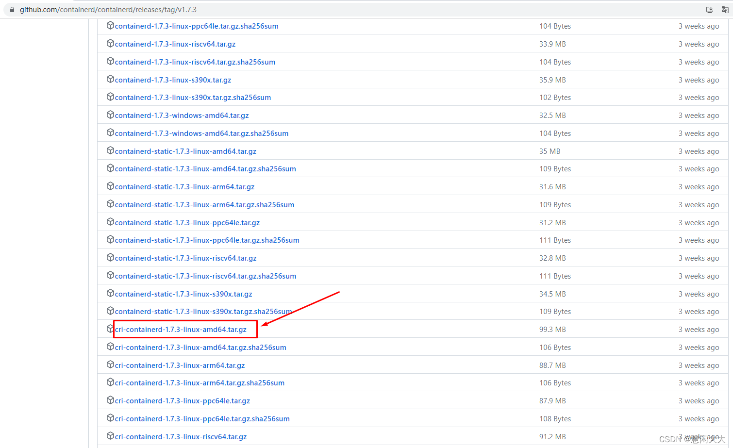Click the 102 Bytes file size
Viewport: 733px width, 448px height.
coord(555,98)
